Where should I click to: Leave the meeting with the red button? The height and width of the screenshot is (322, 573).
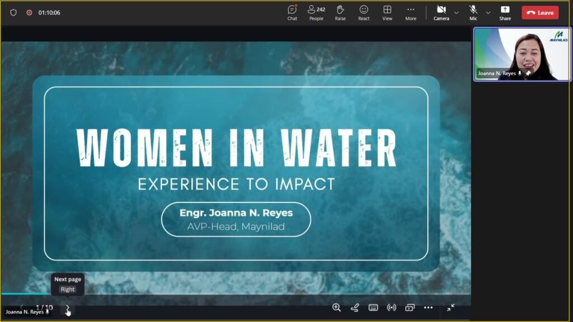pos(540,12)
